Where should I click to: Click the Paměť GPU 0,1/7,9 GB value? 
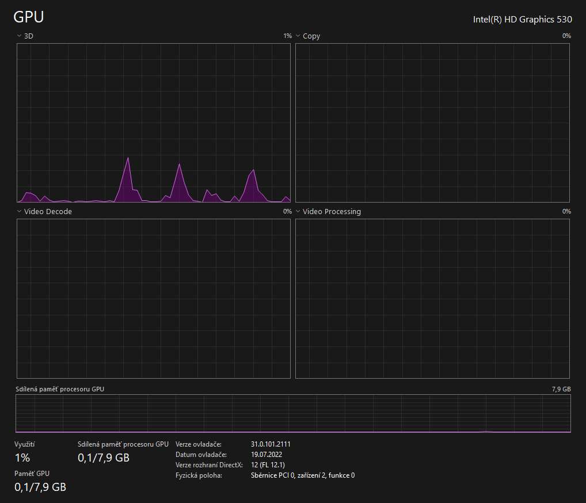pos(40,487)
